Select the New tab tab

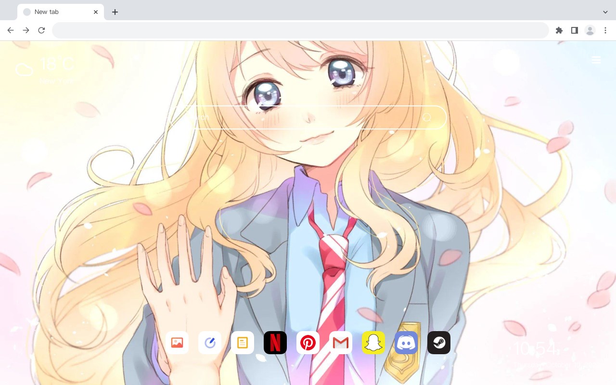61,12
